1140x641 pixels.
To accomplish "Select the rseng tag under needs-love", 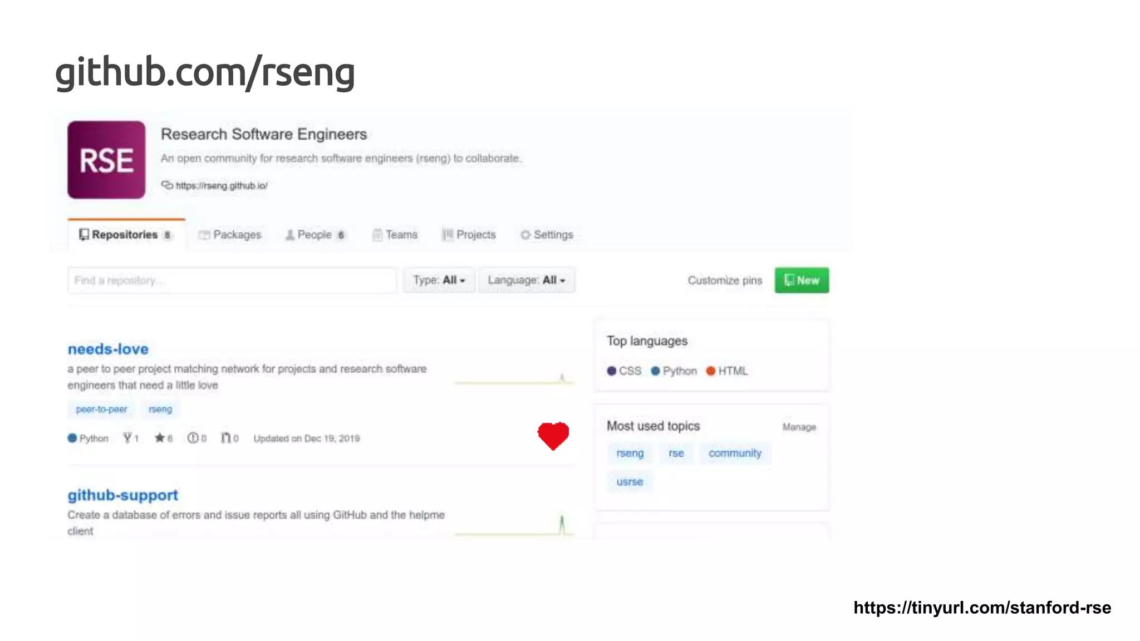I will tap(160, 410).
